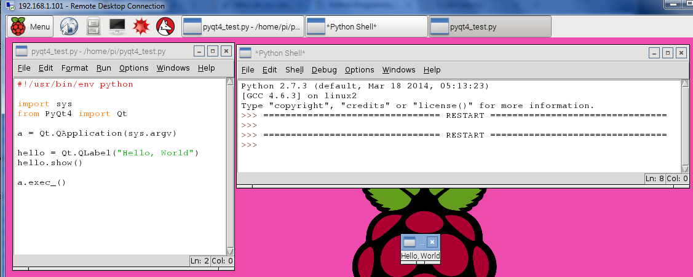Launch the Wolfram wolf icon
693x277 pixels.
[165, 26]
